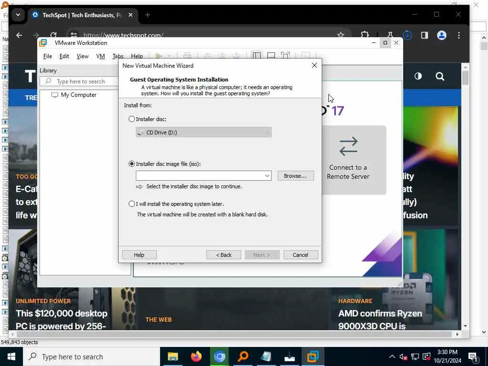Image resolution: width=488 pixels, height=366 pixels.
Task: Close the TechSpot tab
Action: coord(131,15)
